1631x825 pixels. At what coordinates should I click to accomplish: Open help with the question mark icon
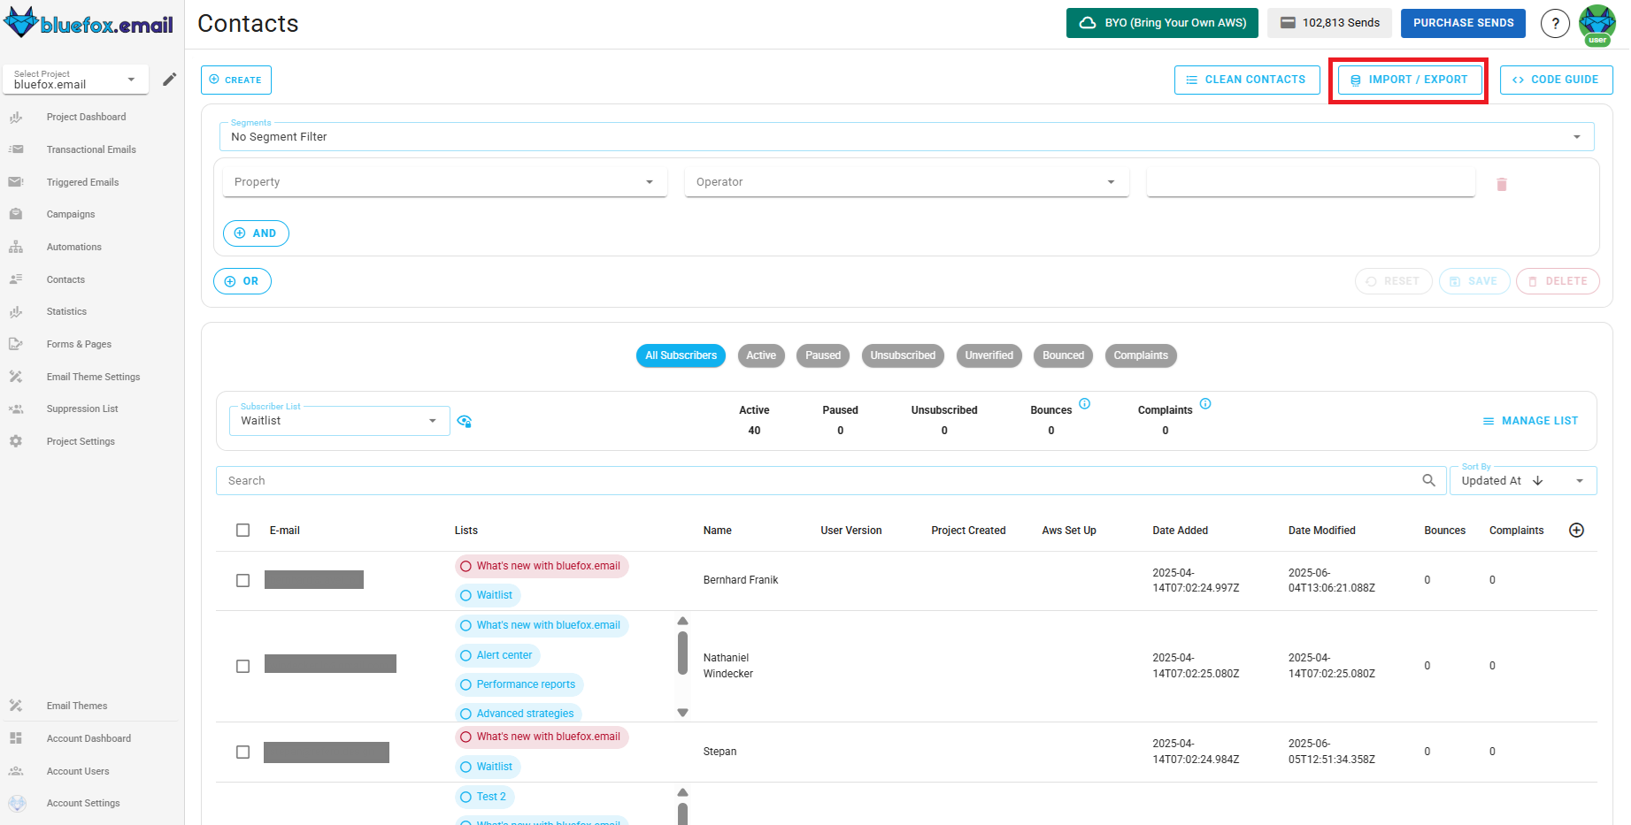(x=1555, y=23)
